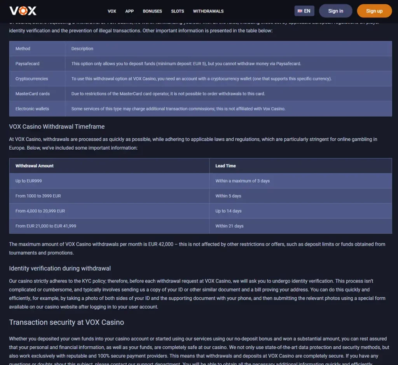Select WITHDRAWALS in the top navigation
This screenshot has width=398, height=365.
coord(208,11)
